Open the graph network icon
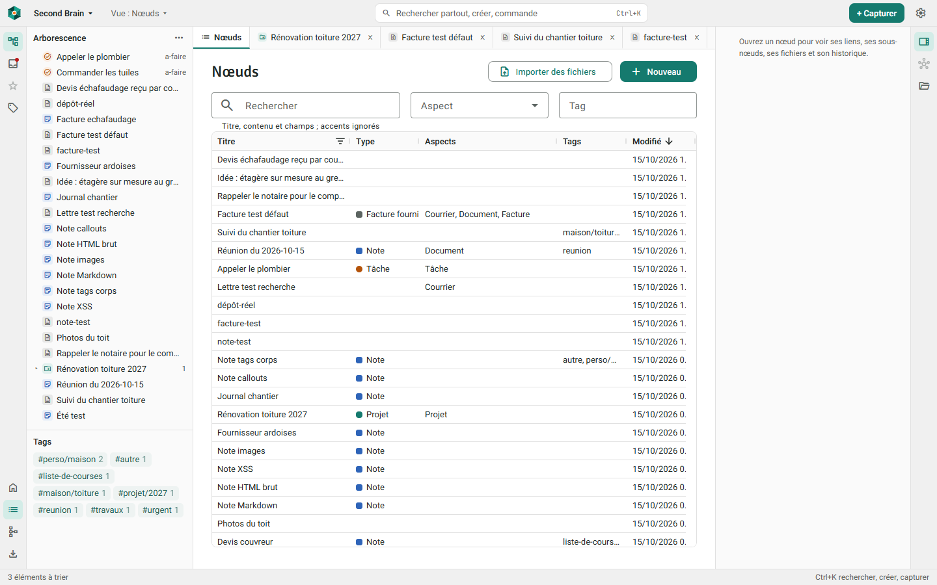 924,64
